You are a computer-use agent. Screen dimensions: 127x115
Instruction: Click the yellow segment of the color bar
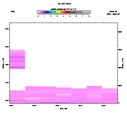coord(59,12)
